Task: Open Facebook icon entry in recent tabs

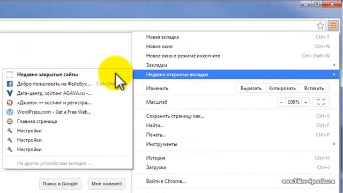Action: tap(10, 84)
